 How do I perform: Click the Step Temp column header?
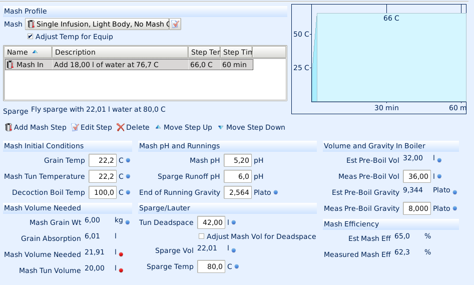204,52
